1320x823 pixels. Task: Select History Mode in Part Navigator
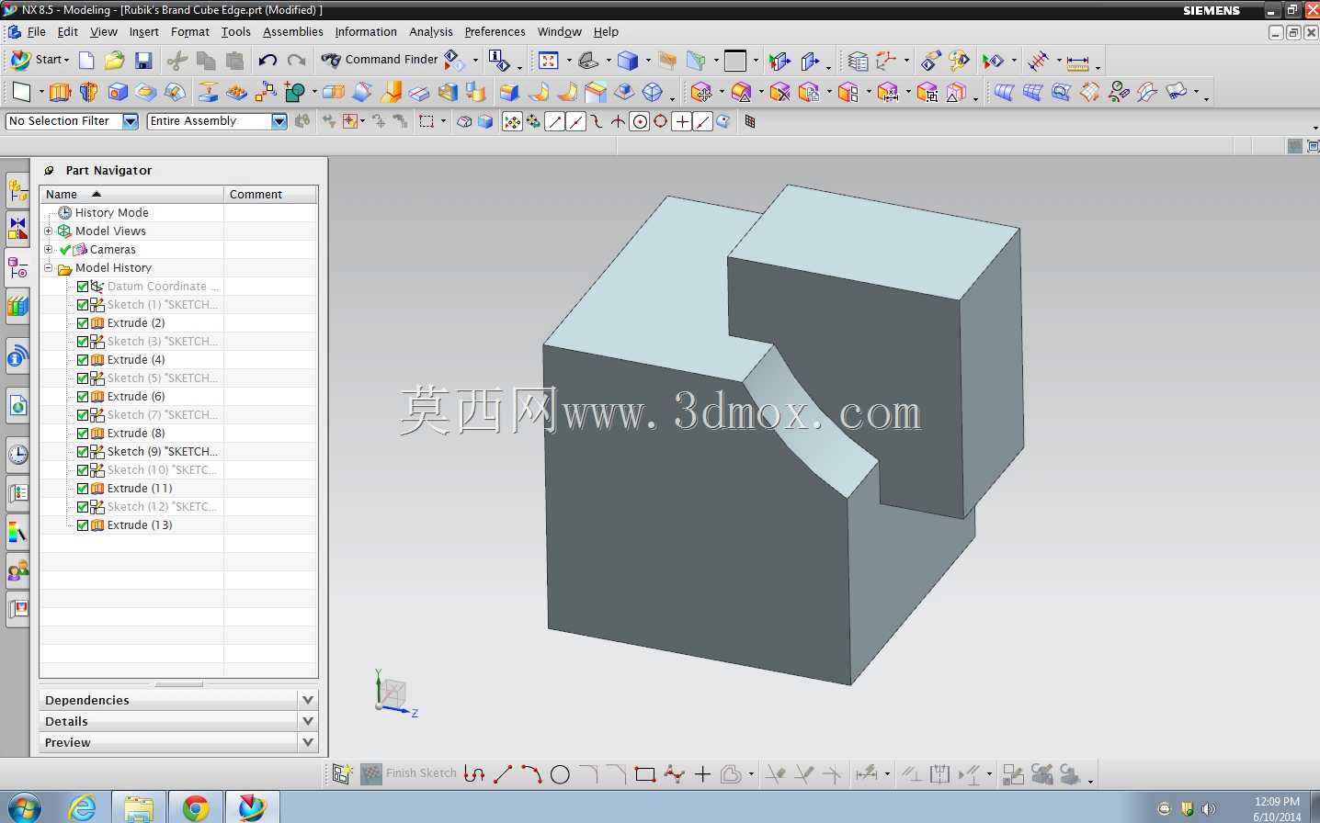point(112,212)
